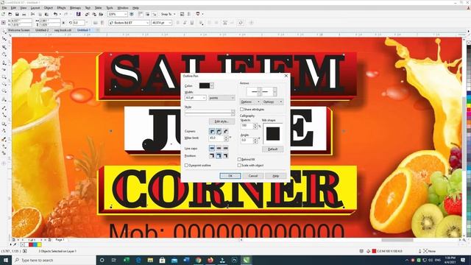
Task: Enable Behind fill checkbox
Action: pyautogui.click(x=239, y=160)
